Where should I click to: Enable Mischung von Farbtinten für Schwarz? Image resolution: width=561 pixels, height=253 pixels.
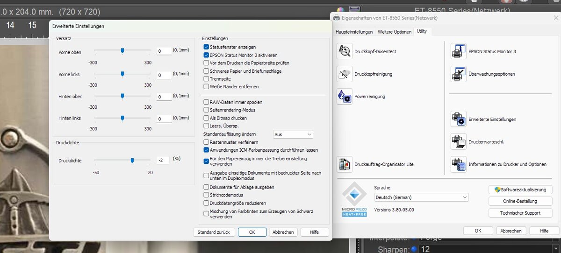tap(206, 214)
